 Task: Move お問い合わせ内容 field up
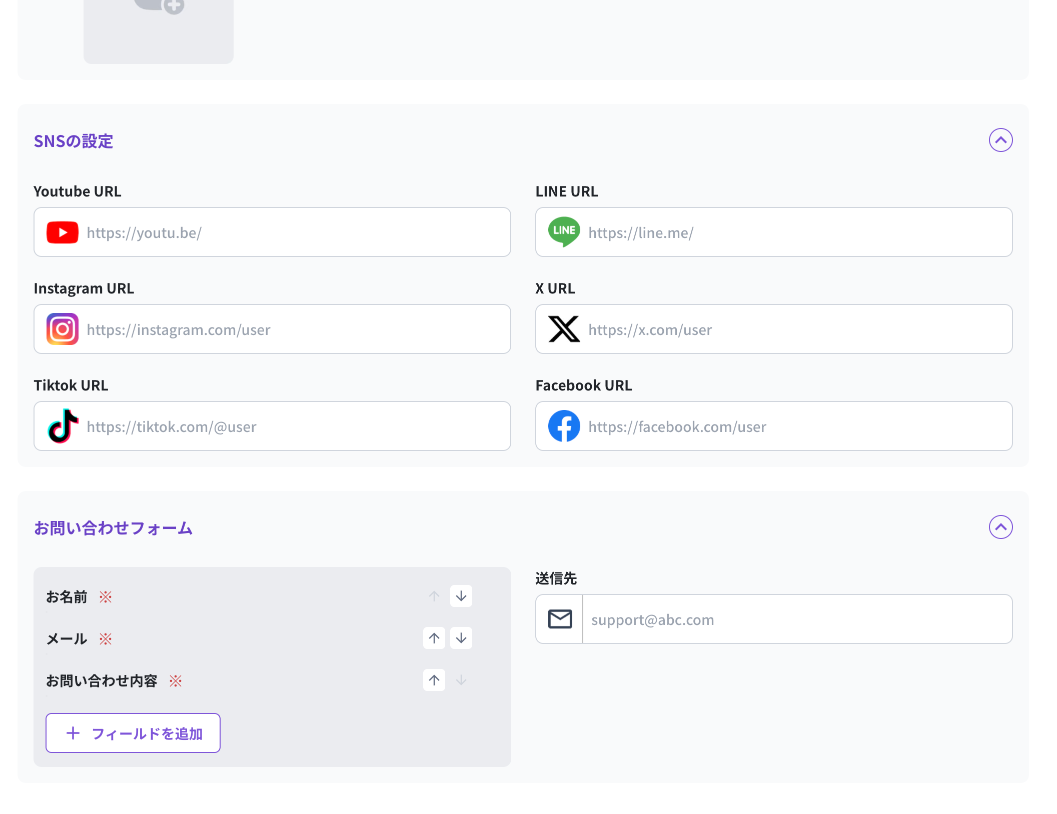tap(434, 680)
